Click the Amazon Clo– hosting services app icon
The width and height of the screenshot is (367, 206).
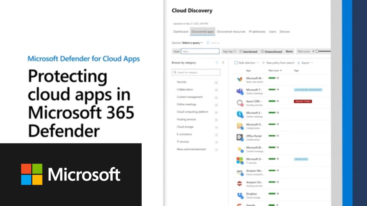(239, 184)
